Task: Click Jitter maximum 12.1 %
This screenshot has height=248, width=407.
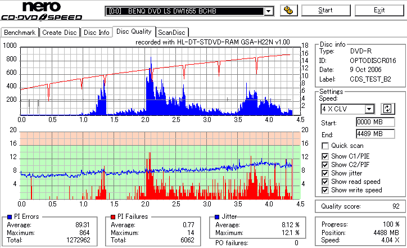Action: coord(291,232)
